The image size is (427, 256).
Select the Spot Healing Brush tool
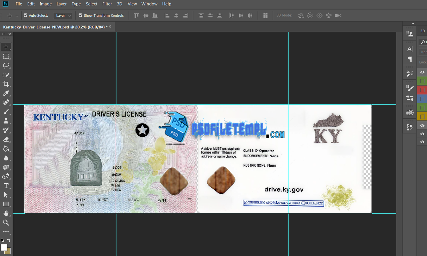pyautogui.click(x=6, y=102)
